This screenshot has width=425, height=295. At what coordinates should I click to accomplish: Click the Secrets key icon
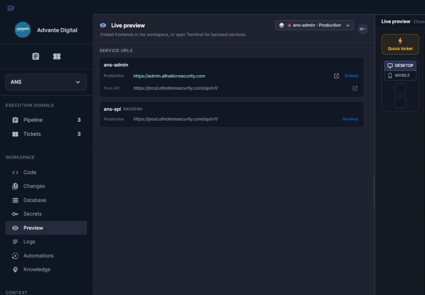15,214
